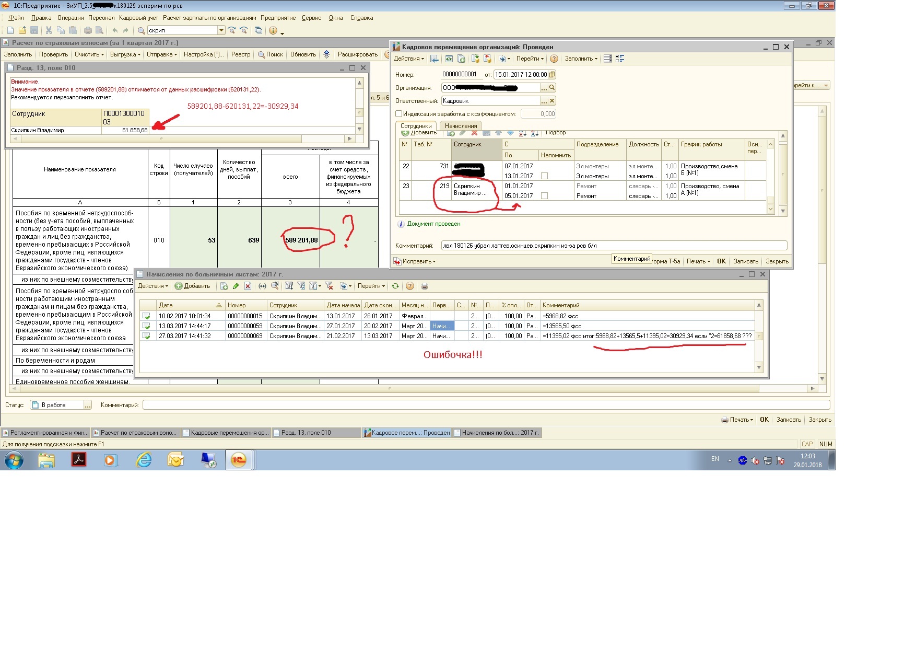Click the Комментарий field in Кадровое перемещение window

614,246
